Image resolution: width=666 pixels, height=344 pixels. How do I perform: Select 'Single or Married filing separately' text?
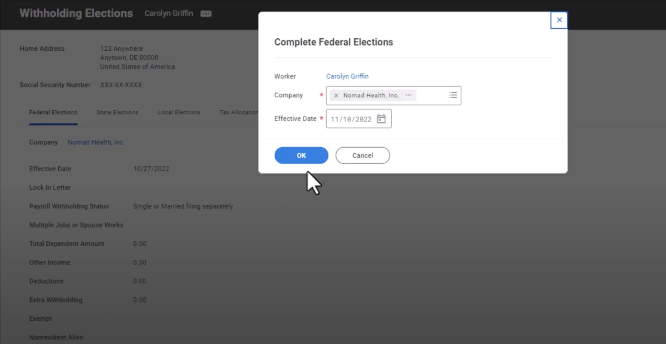tap(183, 206)
